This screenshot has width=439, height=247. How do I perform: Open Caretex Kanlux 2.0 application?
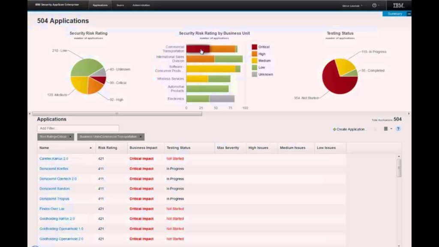[54, 159]
